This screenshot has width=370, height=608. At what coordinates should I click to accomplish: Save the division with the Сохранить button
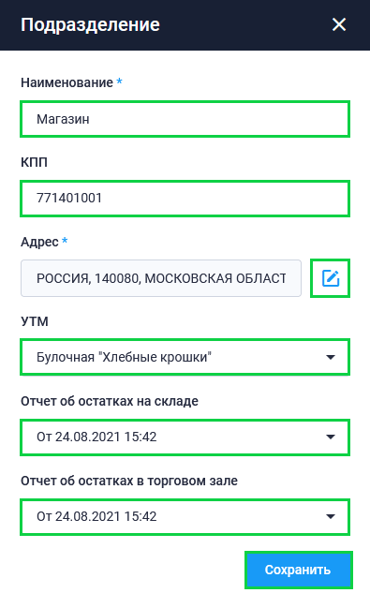point(299,570)
